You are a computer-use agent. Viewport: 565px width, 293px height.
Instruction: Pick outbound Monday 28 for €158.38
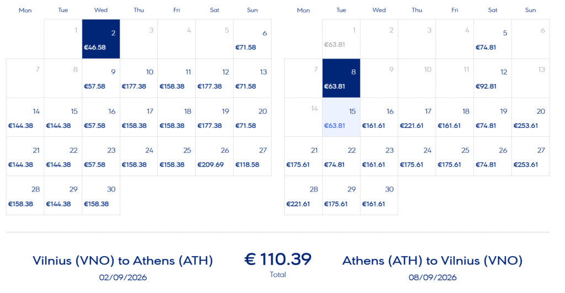tap(25, 196)
